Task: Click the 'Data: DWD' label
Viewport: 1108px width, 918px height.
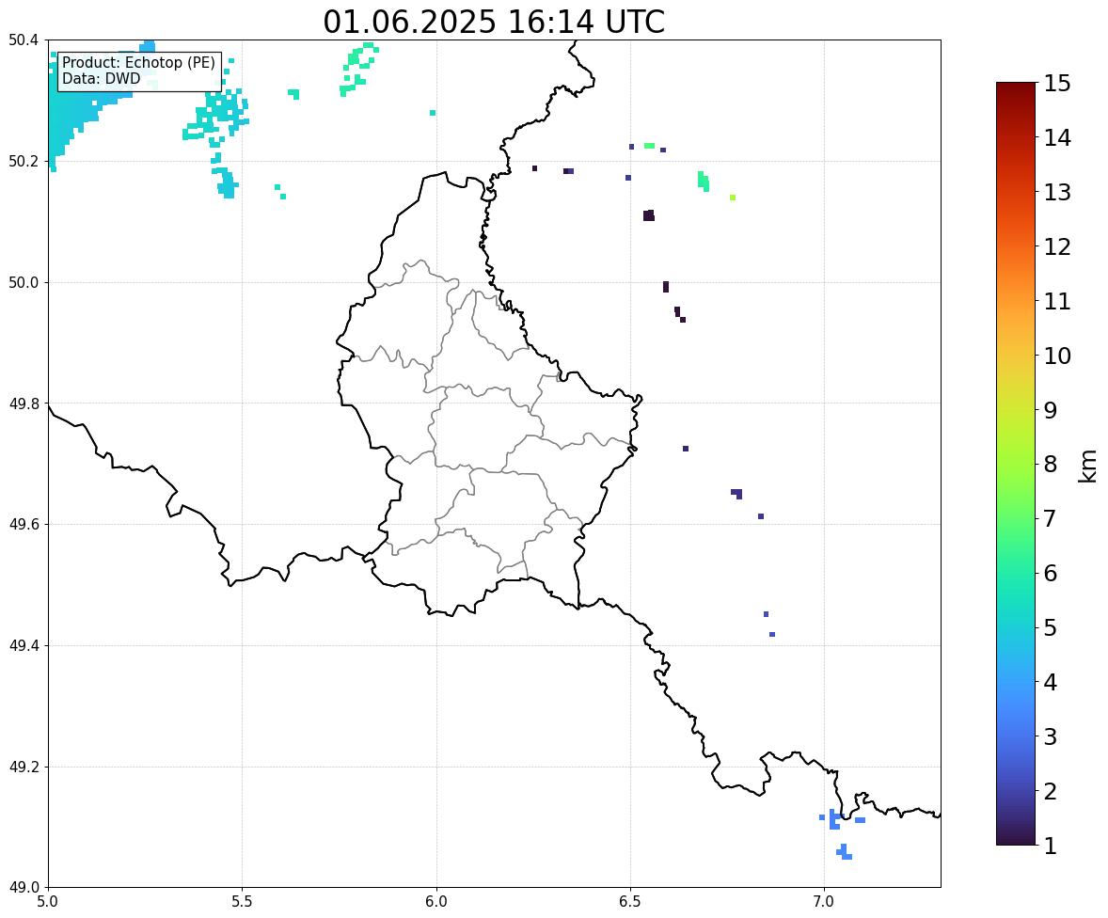Action: pos(101,78)
